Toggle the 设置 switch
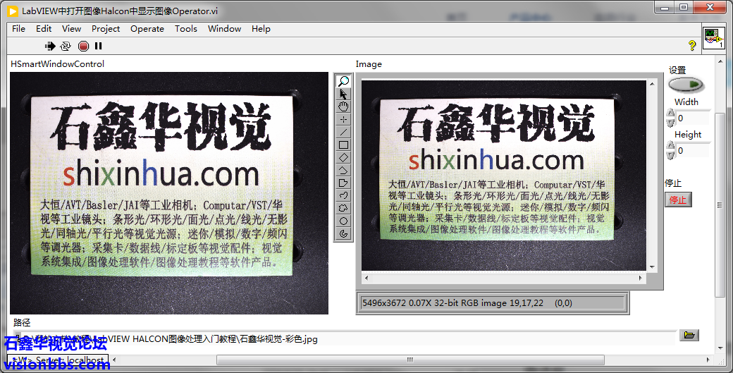 [686, 85]
